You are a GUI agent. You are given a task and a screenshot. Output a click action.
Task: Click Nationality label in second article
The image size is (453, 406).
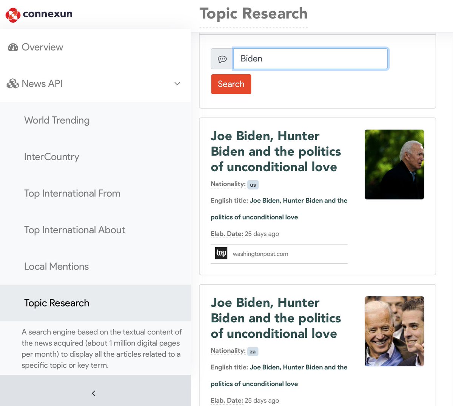coord(228,351)
